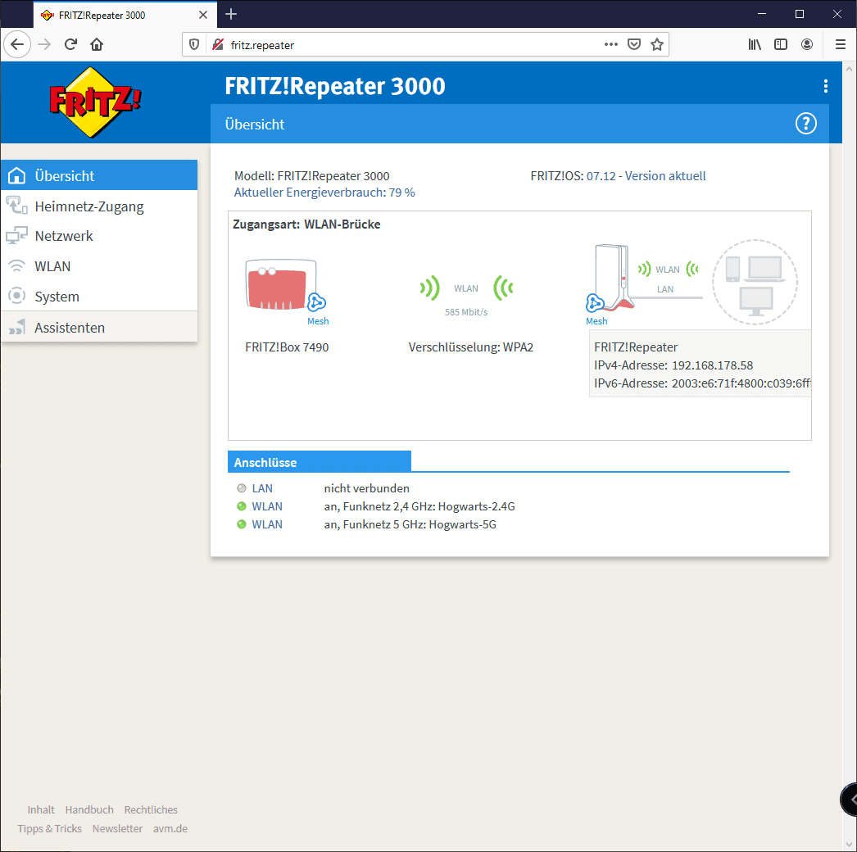The height and width of the screenshot is (852, 857).
Task: Open the Inhalt footer link
Action: coord(41,809)
